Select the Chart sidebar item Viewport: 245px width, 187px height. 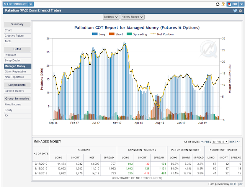tap(18, 30)
